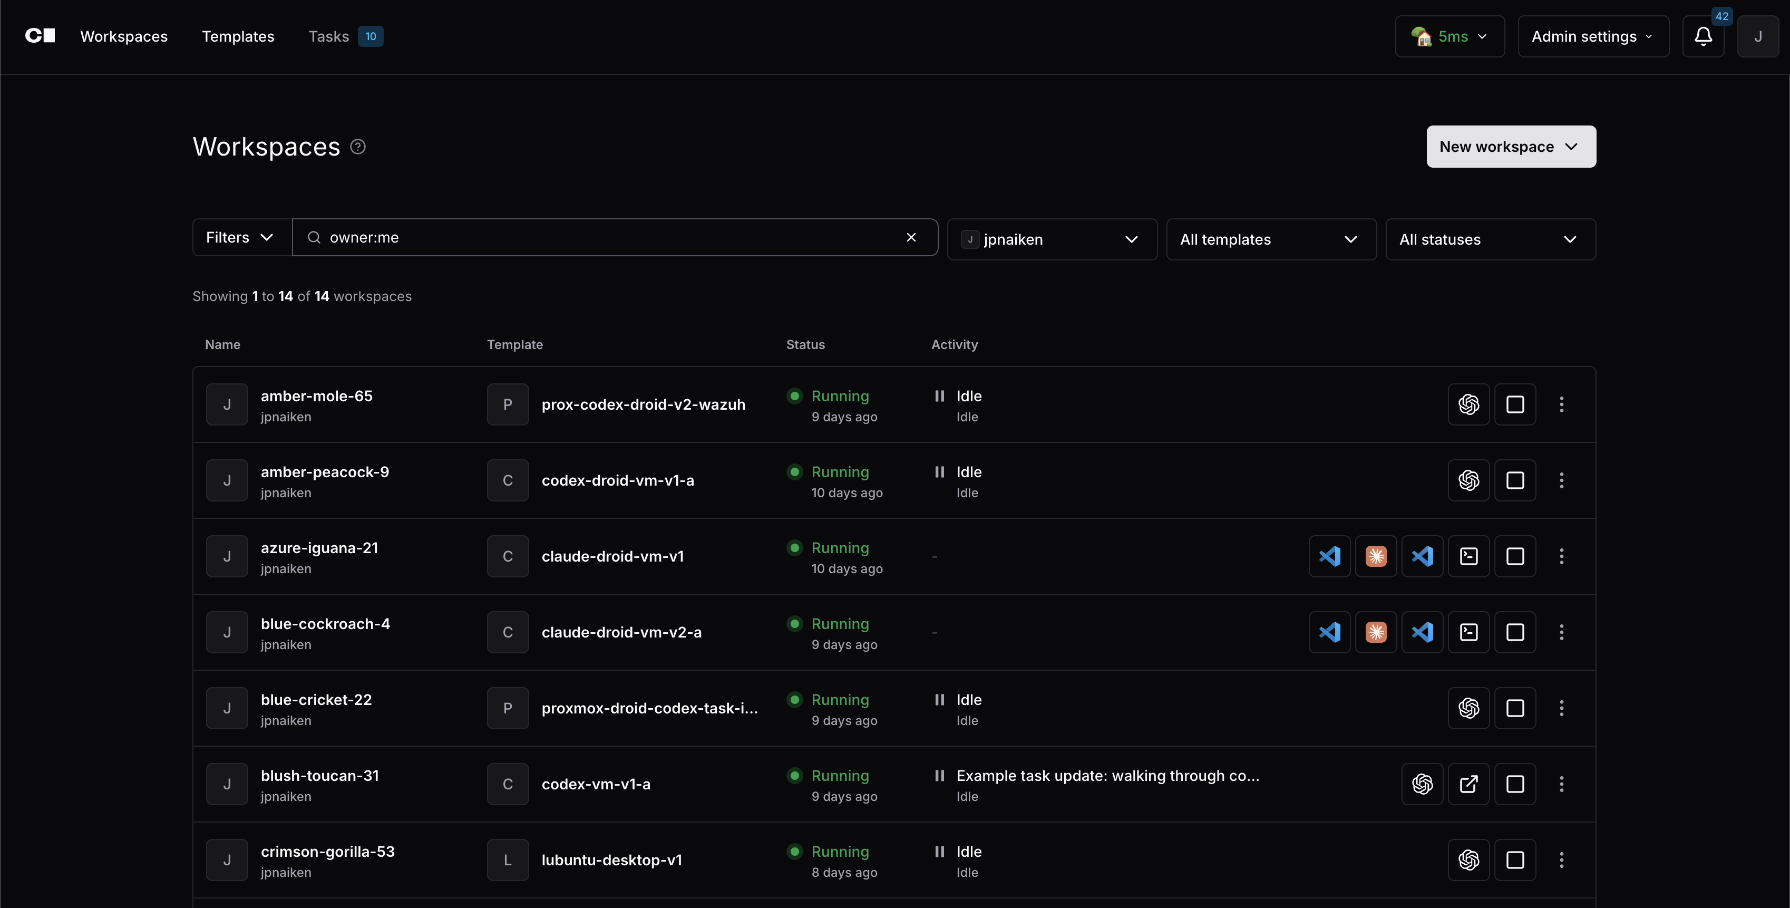Screen dimensions: 1790x908
Task: Open the amber-peacock-9 workspace
Action: tap(325, 471)
